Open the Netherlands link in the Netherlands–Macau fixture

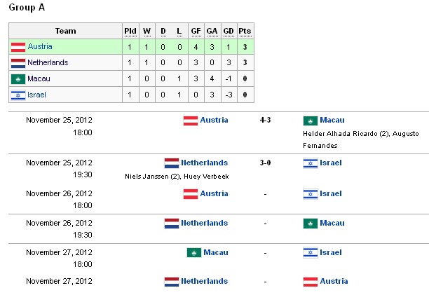pyautogui.click(x=204, y=224)
